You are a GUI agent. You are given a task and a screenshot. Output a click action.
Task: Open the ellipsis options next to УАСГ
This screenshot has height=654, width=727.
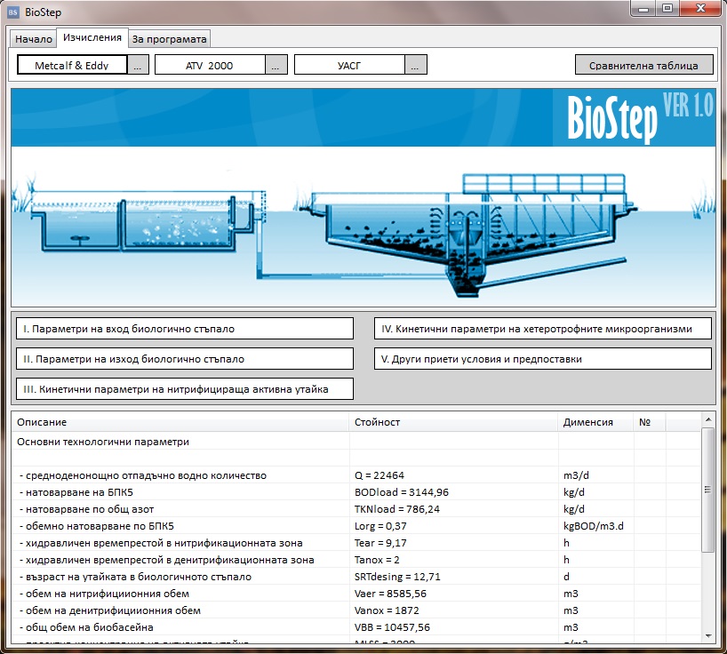tap(416, 66)
